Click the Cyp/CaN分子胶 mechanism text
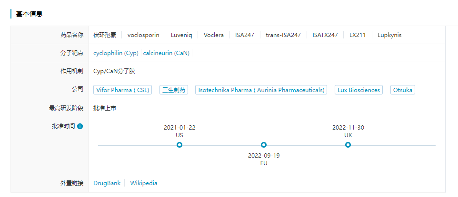The height and width of the screenshot is (197, 458). 114,71
